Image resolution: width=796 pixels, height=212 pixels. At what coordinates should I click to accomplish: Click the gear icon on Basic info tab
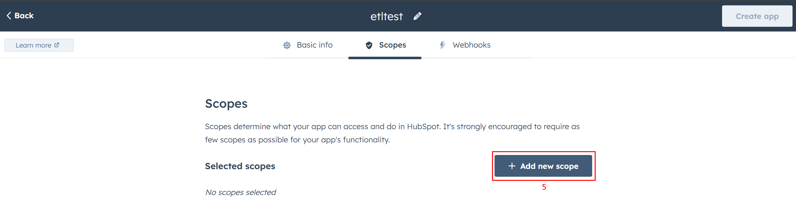287,45
